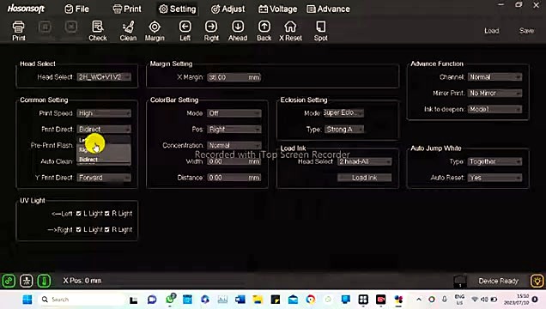Screen dimensions: 546x309
Task: Click the Print toolbar icon
Action: pos(18,31)
